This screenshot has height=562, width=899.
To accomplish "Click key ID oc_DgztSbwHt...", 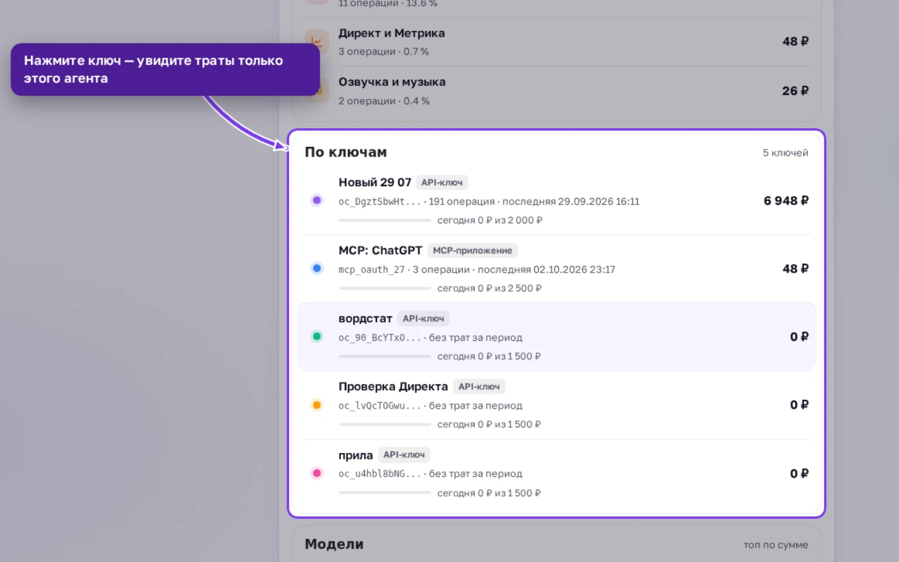I will point(380,201).
